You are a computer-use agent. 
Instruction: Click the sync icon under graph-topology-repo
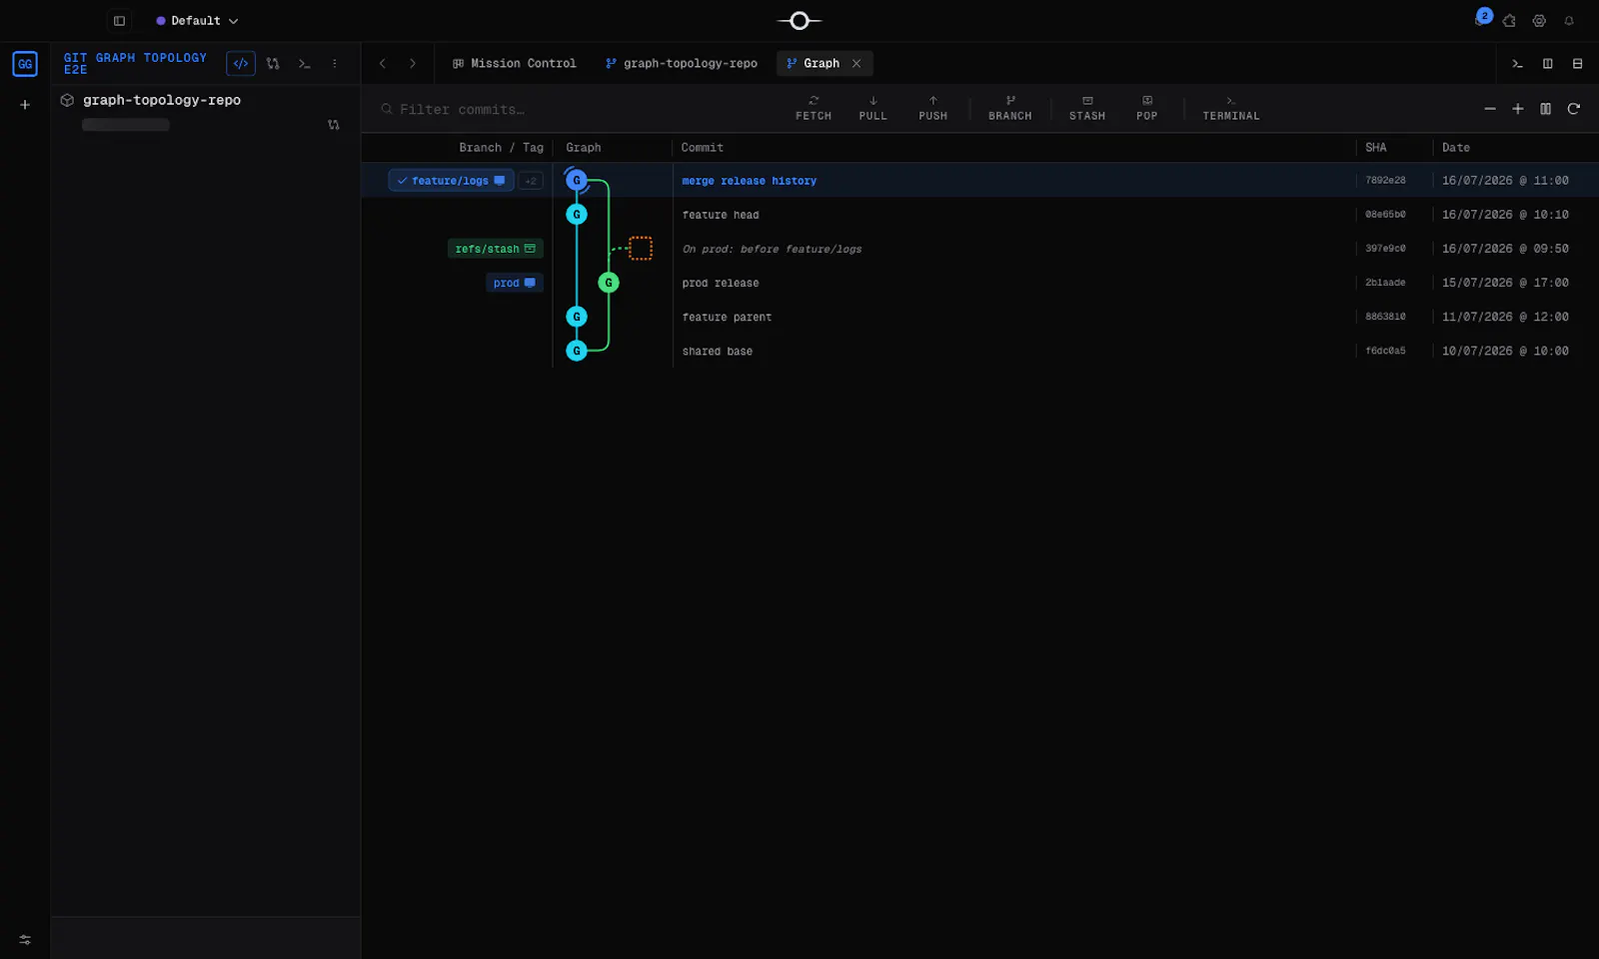point(334,125)
